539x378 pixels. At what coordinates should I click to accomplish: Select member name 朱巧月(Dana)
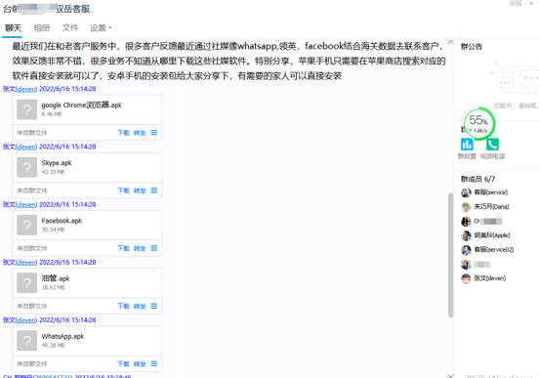pos(491,207)
